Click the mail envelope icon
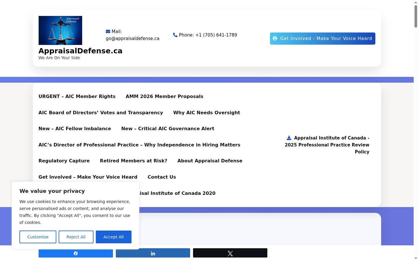The width and height of the screenshot is (418, 261). 108,31
